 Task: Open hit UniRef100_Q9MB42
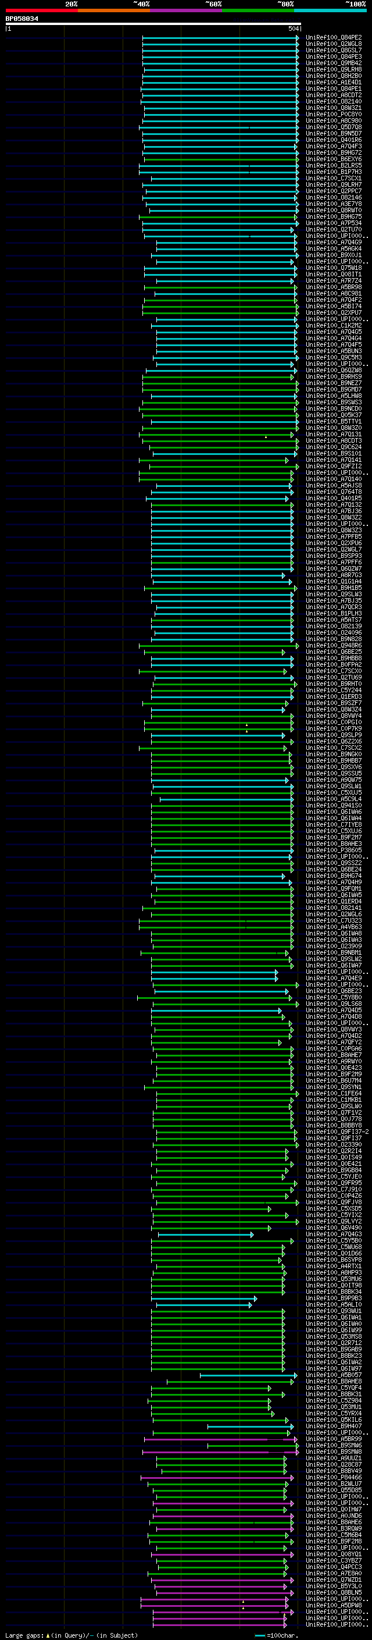coord(334,63)
